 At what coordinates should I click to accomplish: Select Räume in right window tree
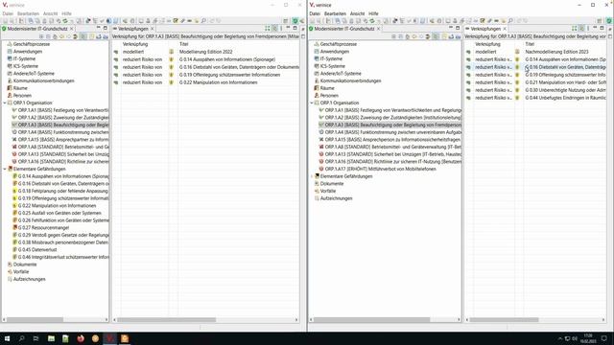tap(327, 88)
